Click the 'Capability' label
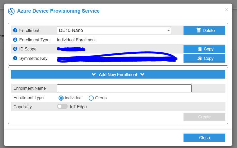 coord(23,107)
